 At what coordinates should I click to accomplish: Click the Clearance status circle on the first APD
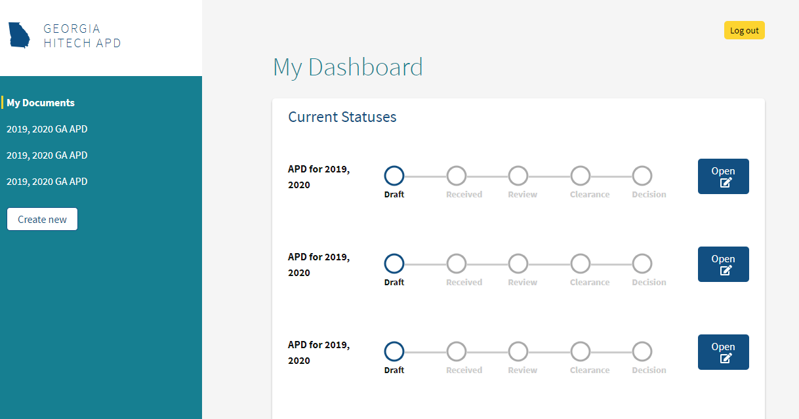coord(581,175)
